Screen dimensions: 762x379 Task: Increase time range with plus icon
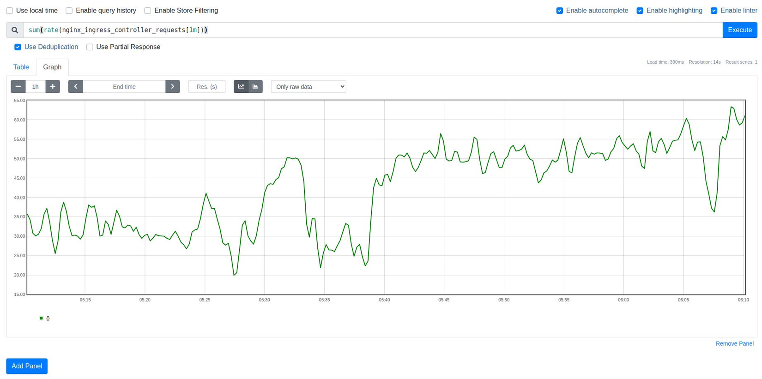point(53,87)
